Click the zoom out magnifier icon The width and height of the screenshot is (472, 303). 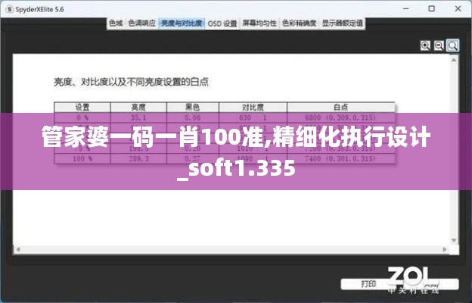click(x=439, y=45)
